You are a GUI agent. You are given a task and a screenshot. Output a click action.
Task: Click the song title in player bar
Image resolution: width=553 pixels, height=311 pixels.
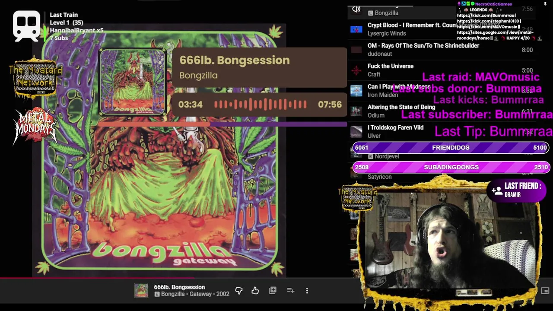pos(179,287)
